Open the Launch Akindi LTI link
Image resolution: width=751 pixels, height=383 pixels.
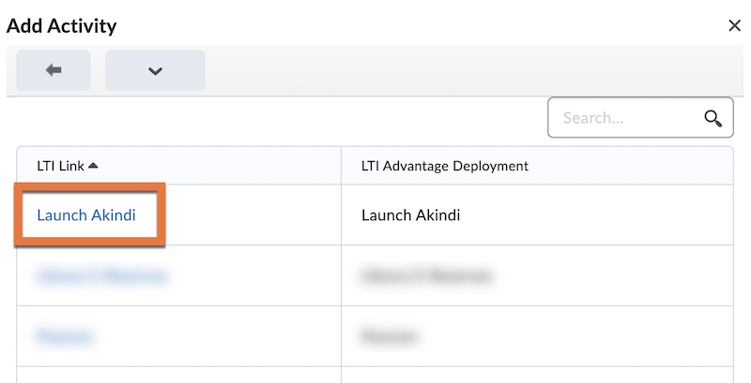[86, 215]
